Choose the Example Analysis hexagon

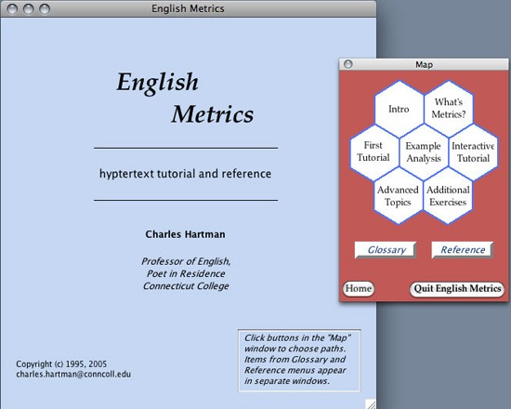point(424,152)
